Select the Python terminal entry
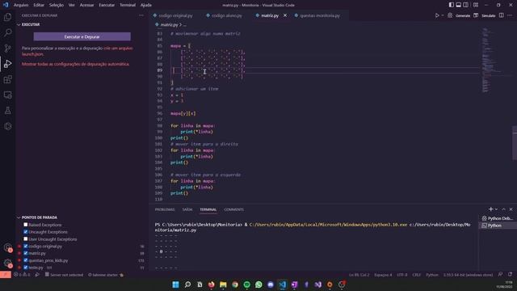 pyautogui.click(x=498, y=226)
